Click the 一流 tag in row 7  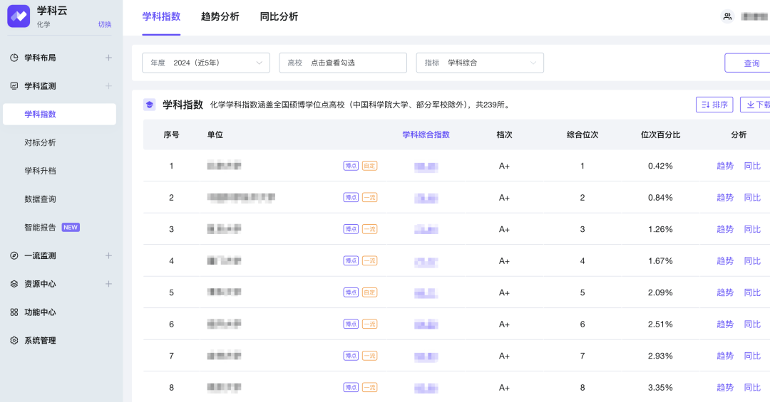click(x=370, y=356)
